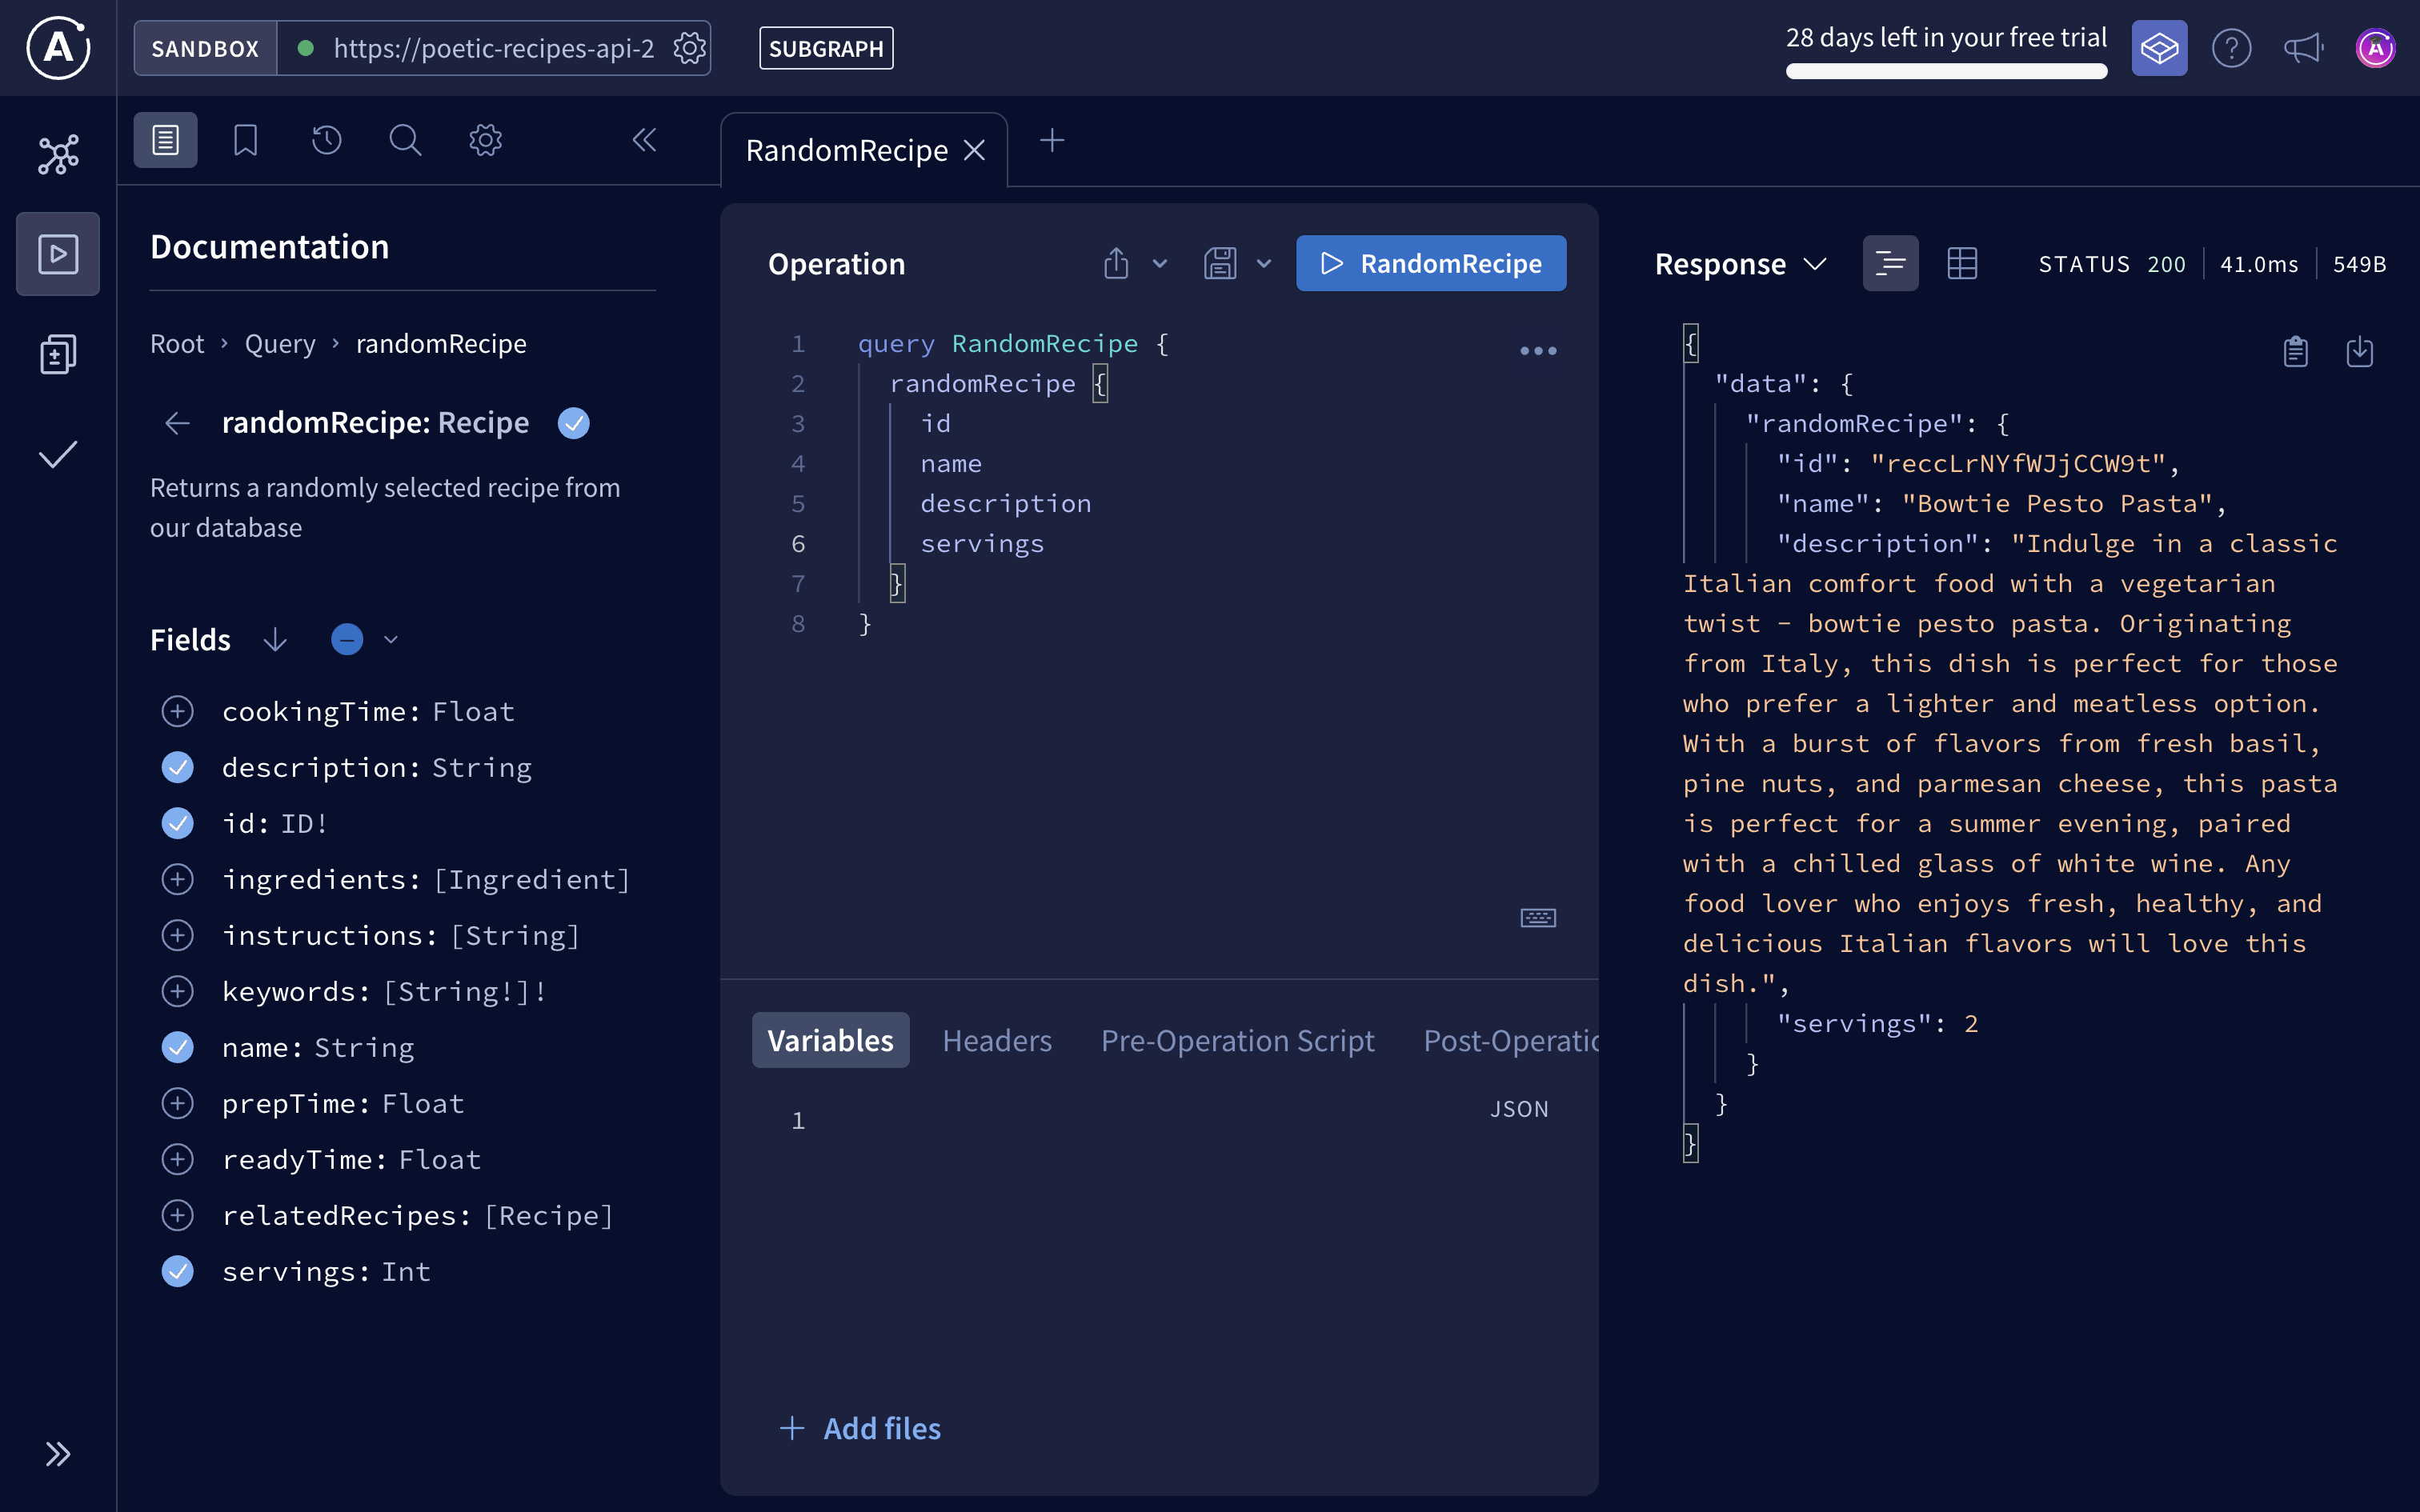Collapse the Documentation sidebar panel
Screen dimensions: 2420x1512
click(645, 140)
